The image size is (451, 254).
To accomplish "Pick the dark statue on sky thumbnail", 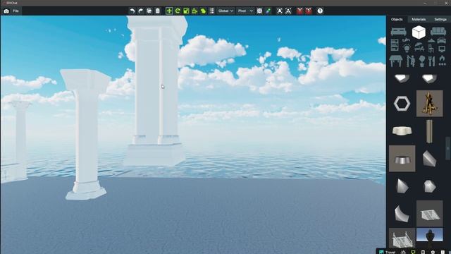I will [429, 238].
